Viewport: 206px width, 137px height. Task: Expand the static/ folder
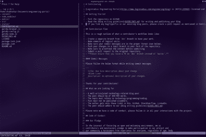[x=5, y=24]
